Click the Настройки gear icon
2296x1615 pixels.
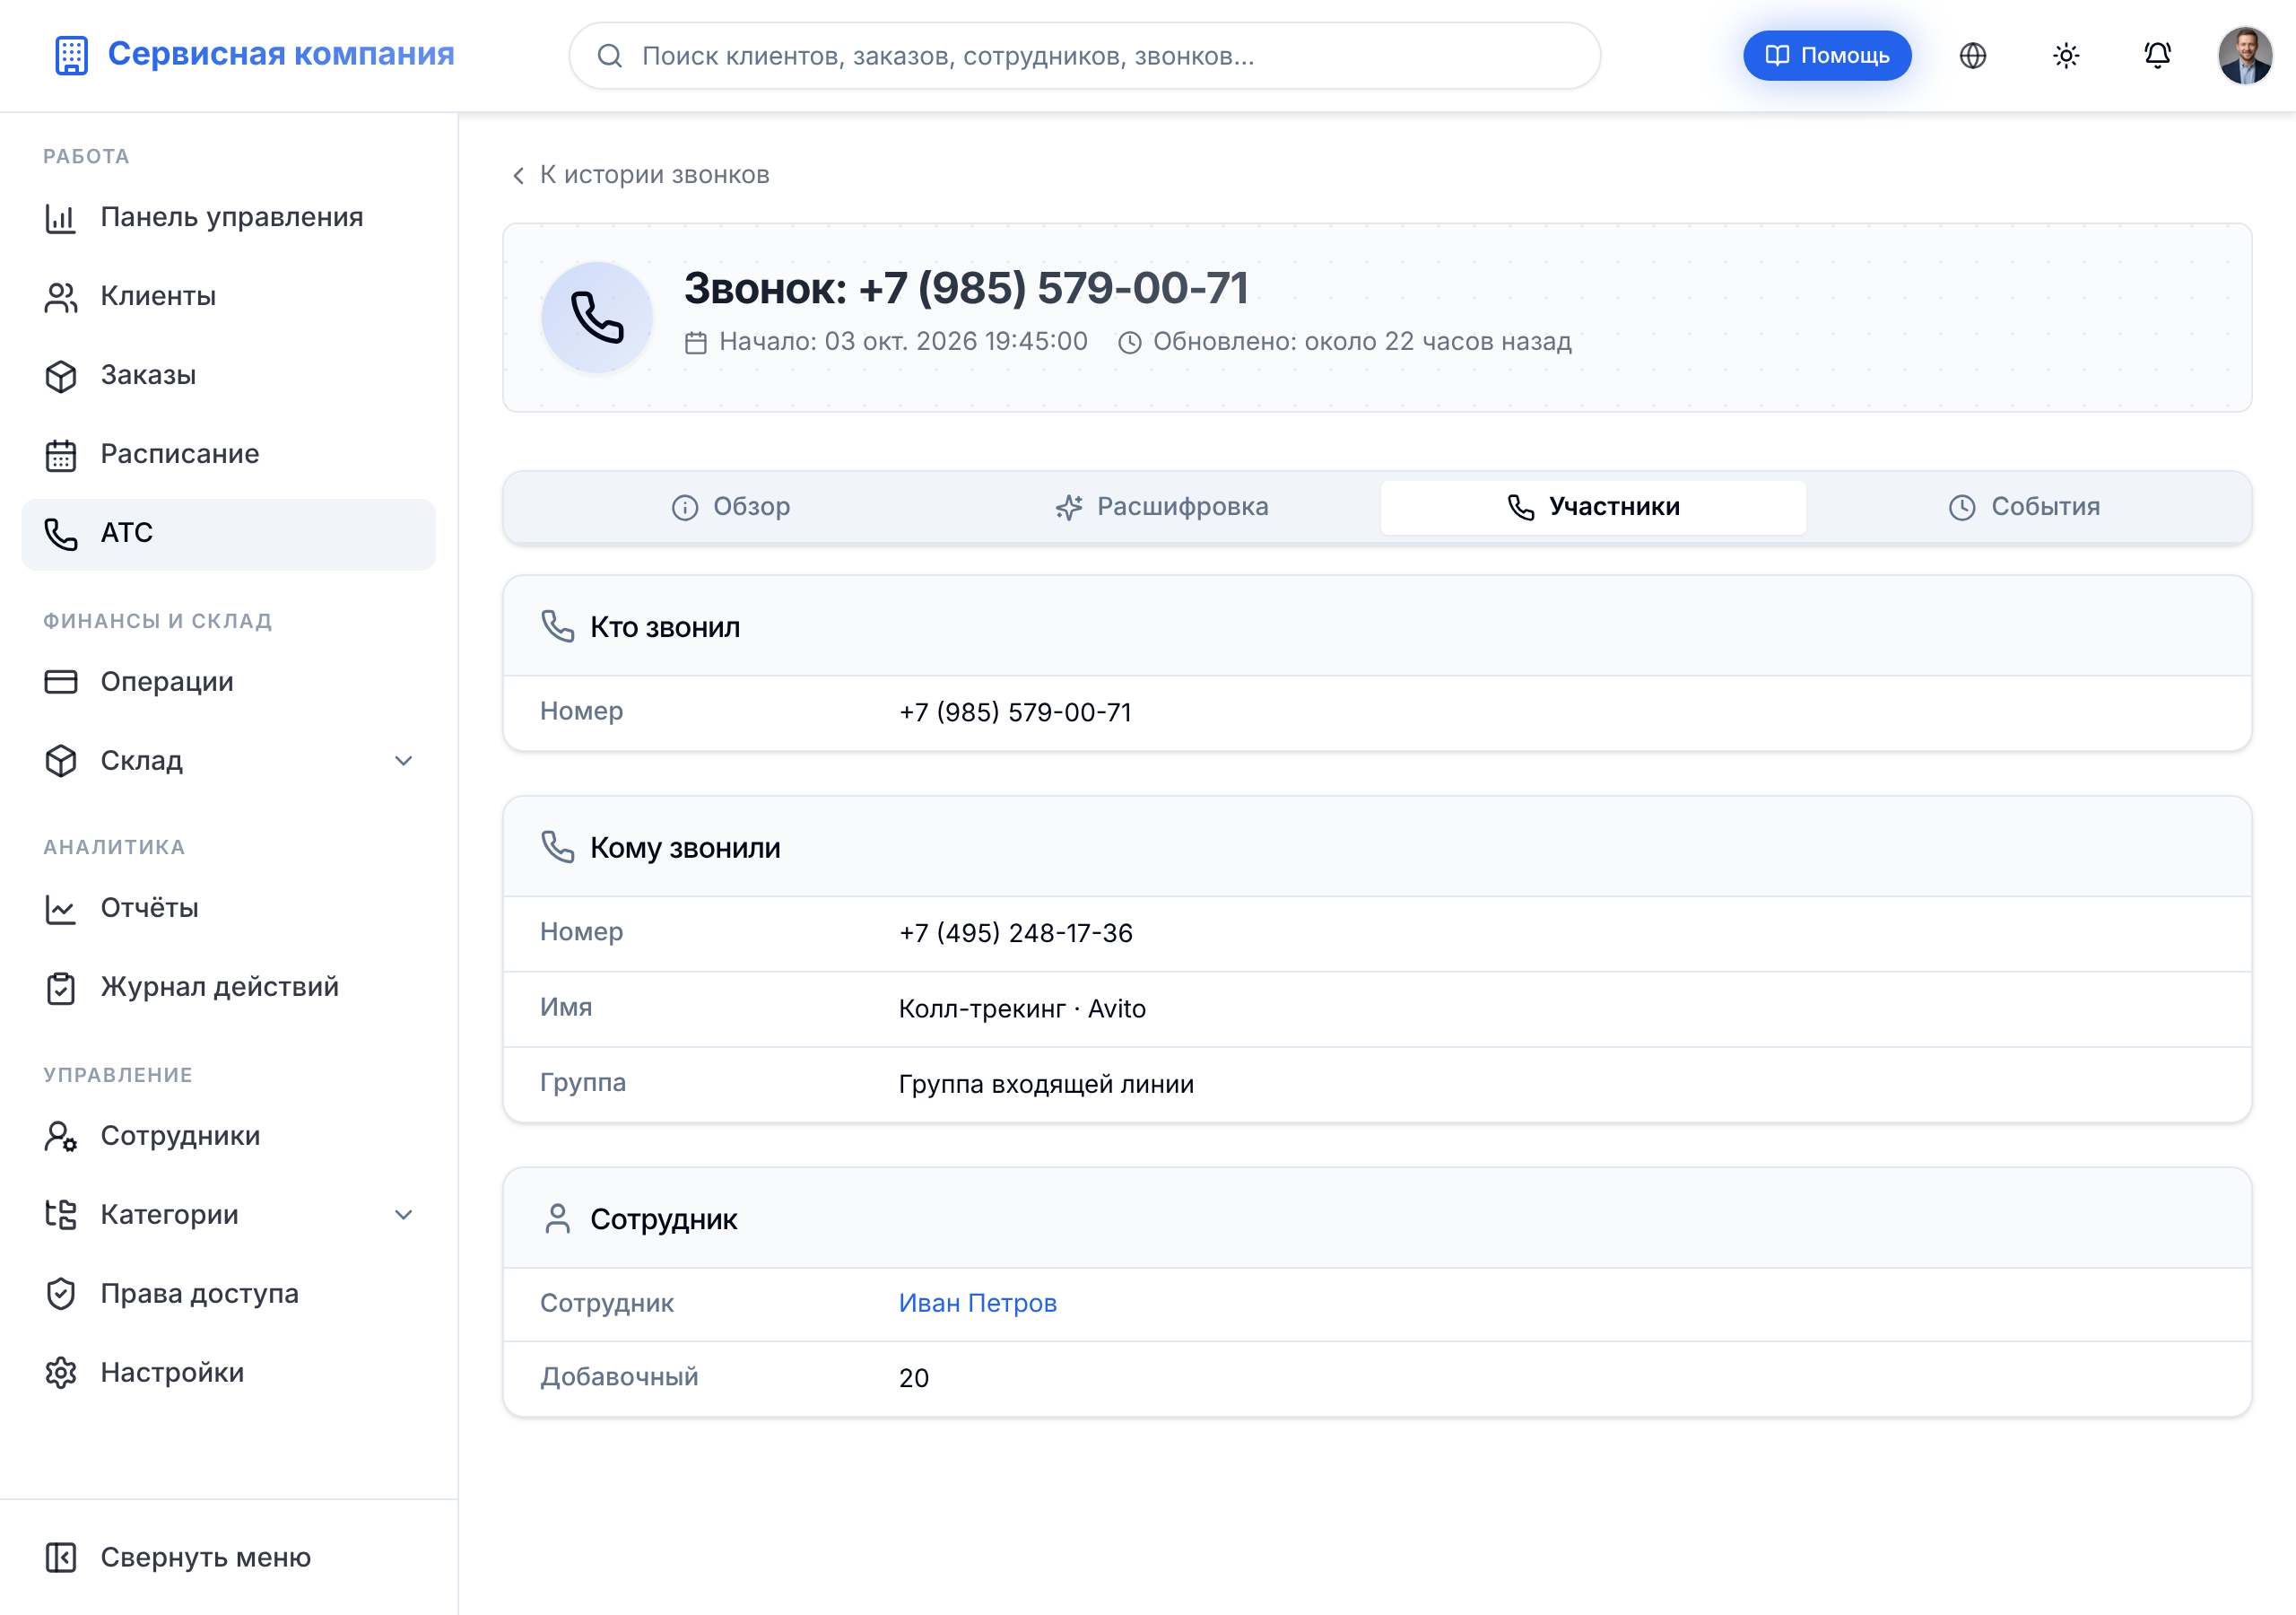click(x=61, y=1373)
